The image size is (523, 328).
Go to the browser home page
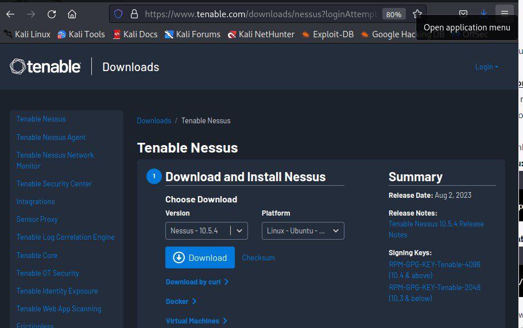(x=72, y=14)
